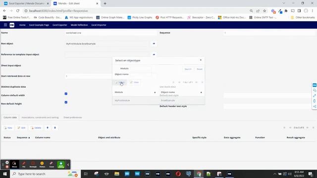Go to last page in dialog paging

coord(202,82)
